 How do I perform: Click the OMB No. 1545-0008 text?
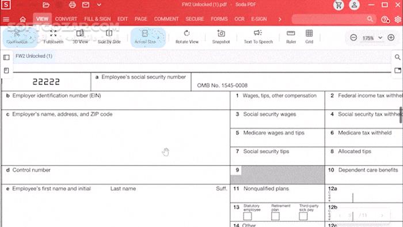click(x=222, y=86)
